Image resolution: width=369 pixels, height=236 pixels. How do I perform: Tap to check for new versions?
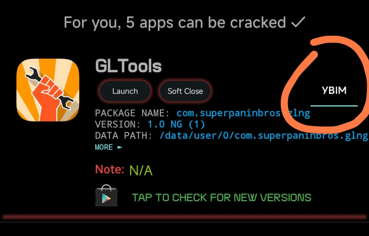click(x=222, y=198)
